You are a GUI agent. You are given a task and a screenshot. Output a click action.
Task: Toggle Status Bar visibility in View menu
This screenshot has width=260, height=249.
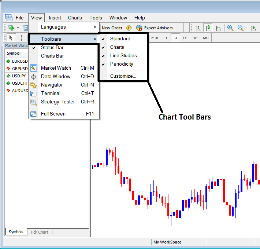coord(52,47)
